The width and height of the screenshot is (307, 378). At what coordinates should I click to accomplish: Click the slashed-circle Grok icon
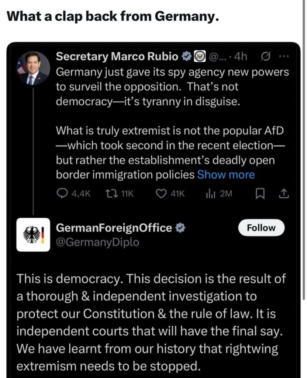pyautogui.click(x=265, y=57)
